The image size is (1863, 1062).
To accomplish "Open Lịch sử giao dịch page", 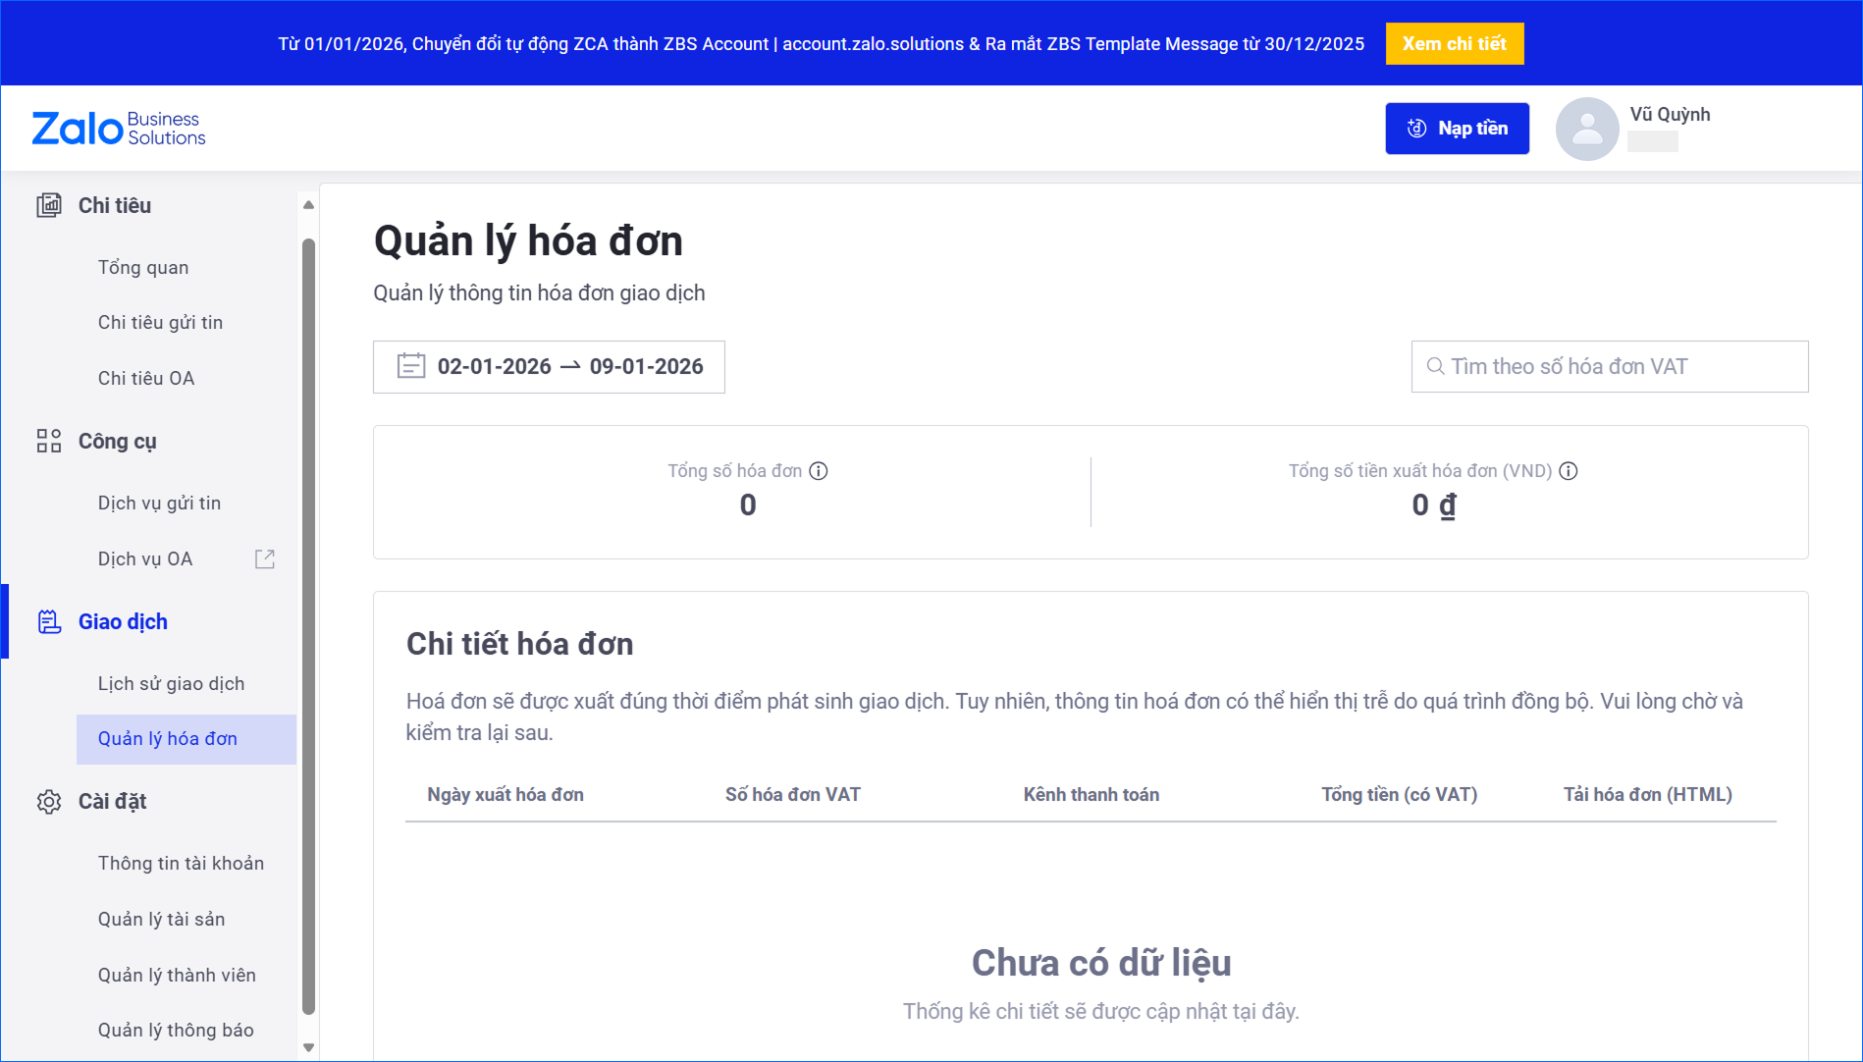I will click(171, 683).
